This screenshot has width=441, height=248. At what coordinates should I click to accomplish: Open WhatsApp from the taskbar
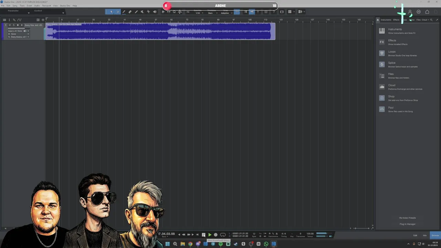click(x=266, y=244)
